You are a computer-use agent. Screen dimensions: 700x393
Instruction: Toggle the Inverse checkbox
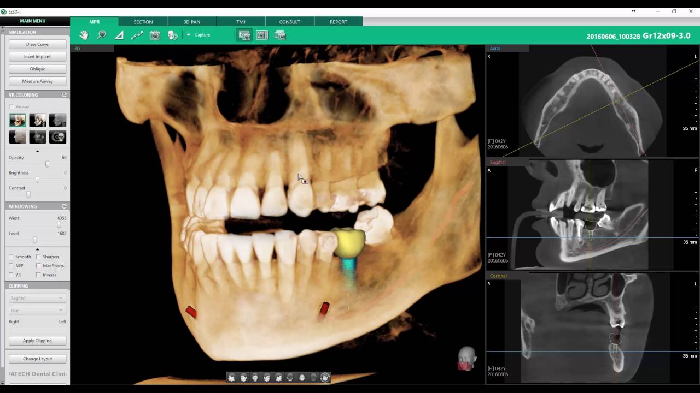click(x=38, y=275)
